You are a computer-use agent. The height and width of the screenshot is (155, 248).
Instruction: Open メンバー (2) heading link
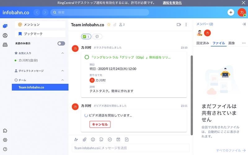click(205, 24)
